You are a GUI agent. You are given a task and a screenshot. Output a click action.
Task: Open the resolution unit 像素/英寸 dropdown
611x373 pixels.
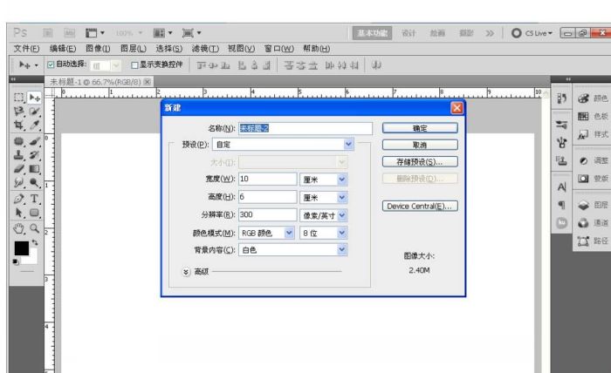(324, 215)
